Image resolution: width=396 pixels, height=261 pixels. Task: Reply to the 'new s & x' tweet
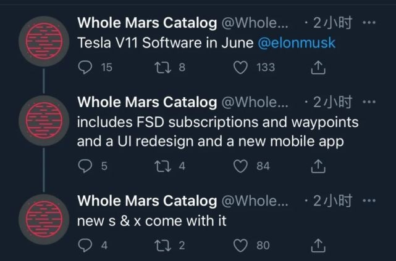tap(85, 246)
